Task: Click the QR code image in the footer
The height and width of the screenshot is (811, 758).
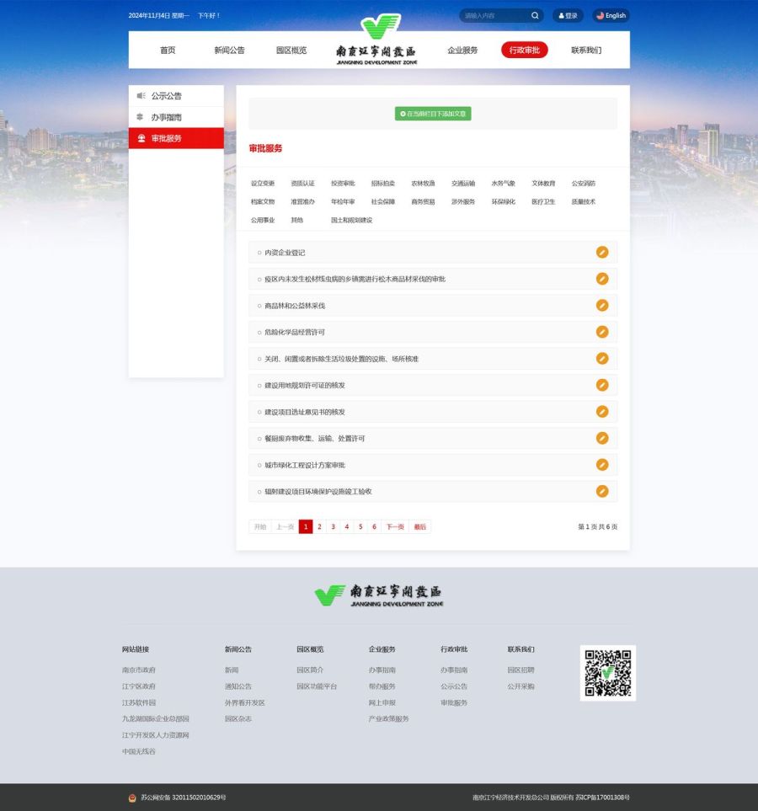Action: coord(607,672)
